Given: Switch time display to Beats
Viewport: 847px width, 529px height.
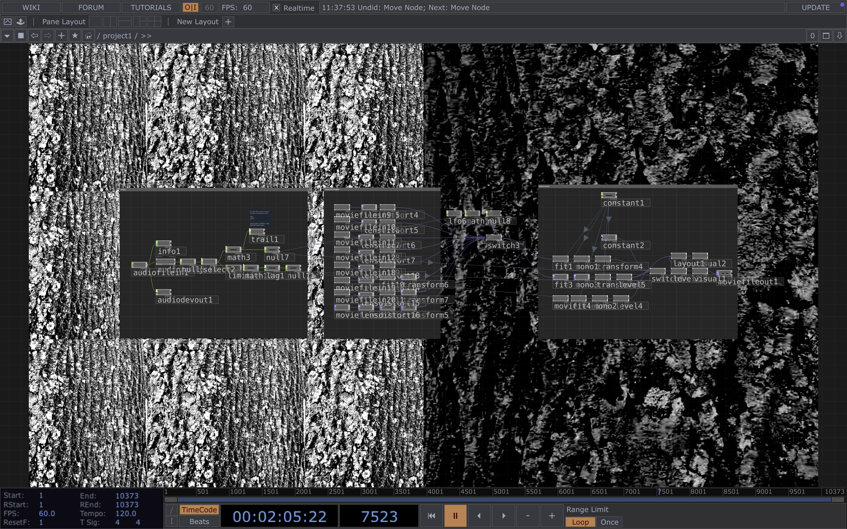Looking at the screenshot, I should (x=199, y=521).
